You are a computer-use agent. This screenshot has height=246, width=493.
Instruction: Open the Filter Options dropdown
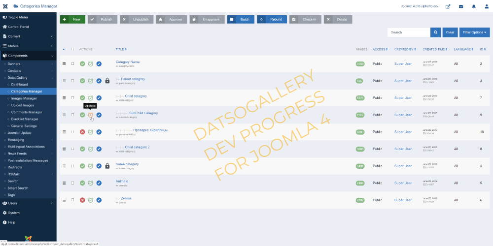click(474, 32)
